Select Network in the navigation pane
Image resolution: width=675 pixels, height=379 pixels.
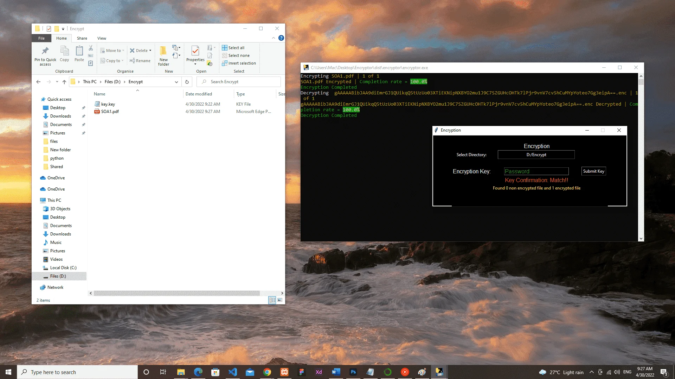[x=55, y=287]
